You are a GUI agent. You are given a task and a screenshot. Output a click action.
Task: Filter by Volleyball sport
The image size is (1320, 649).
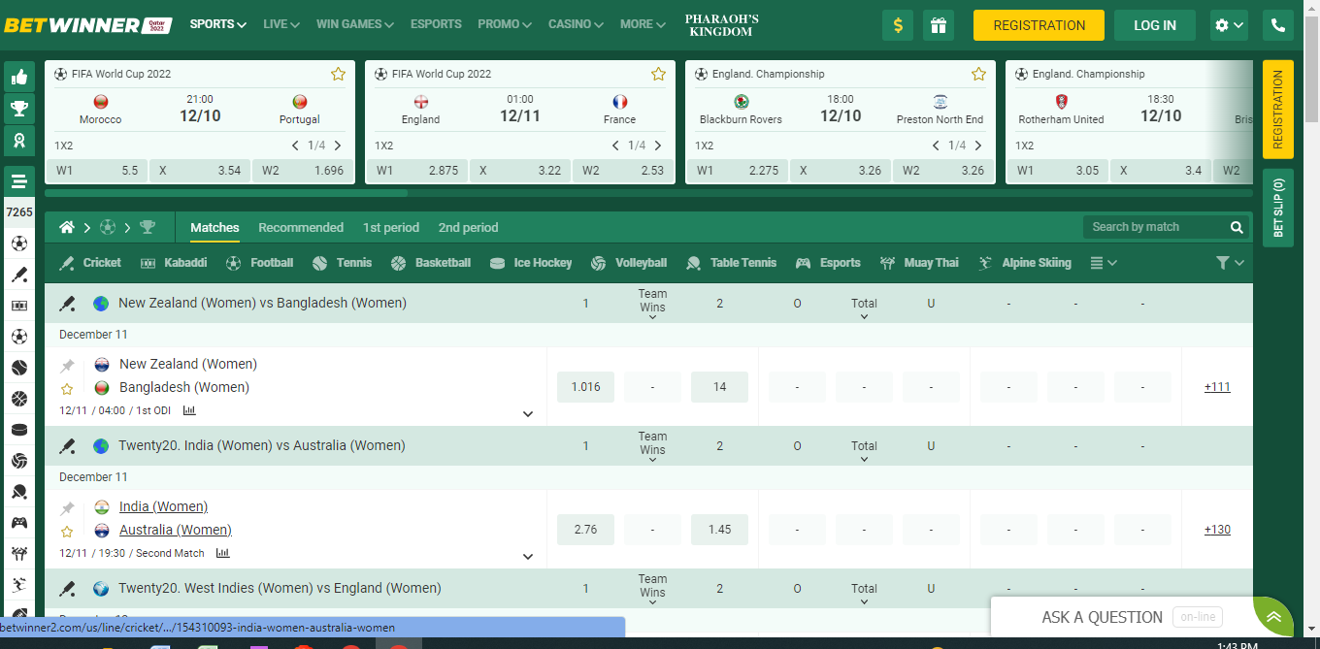click(628, 263)
